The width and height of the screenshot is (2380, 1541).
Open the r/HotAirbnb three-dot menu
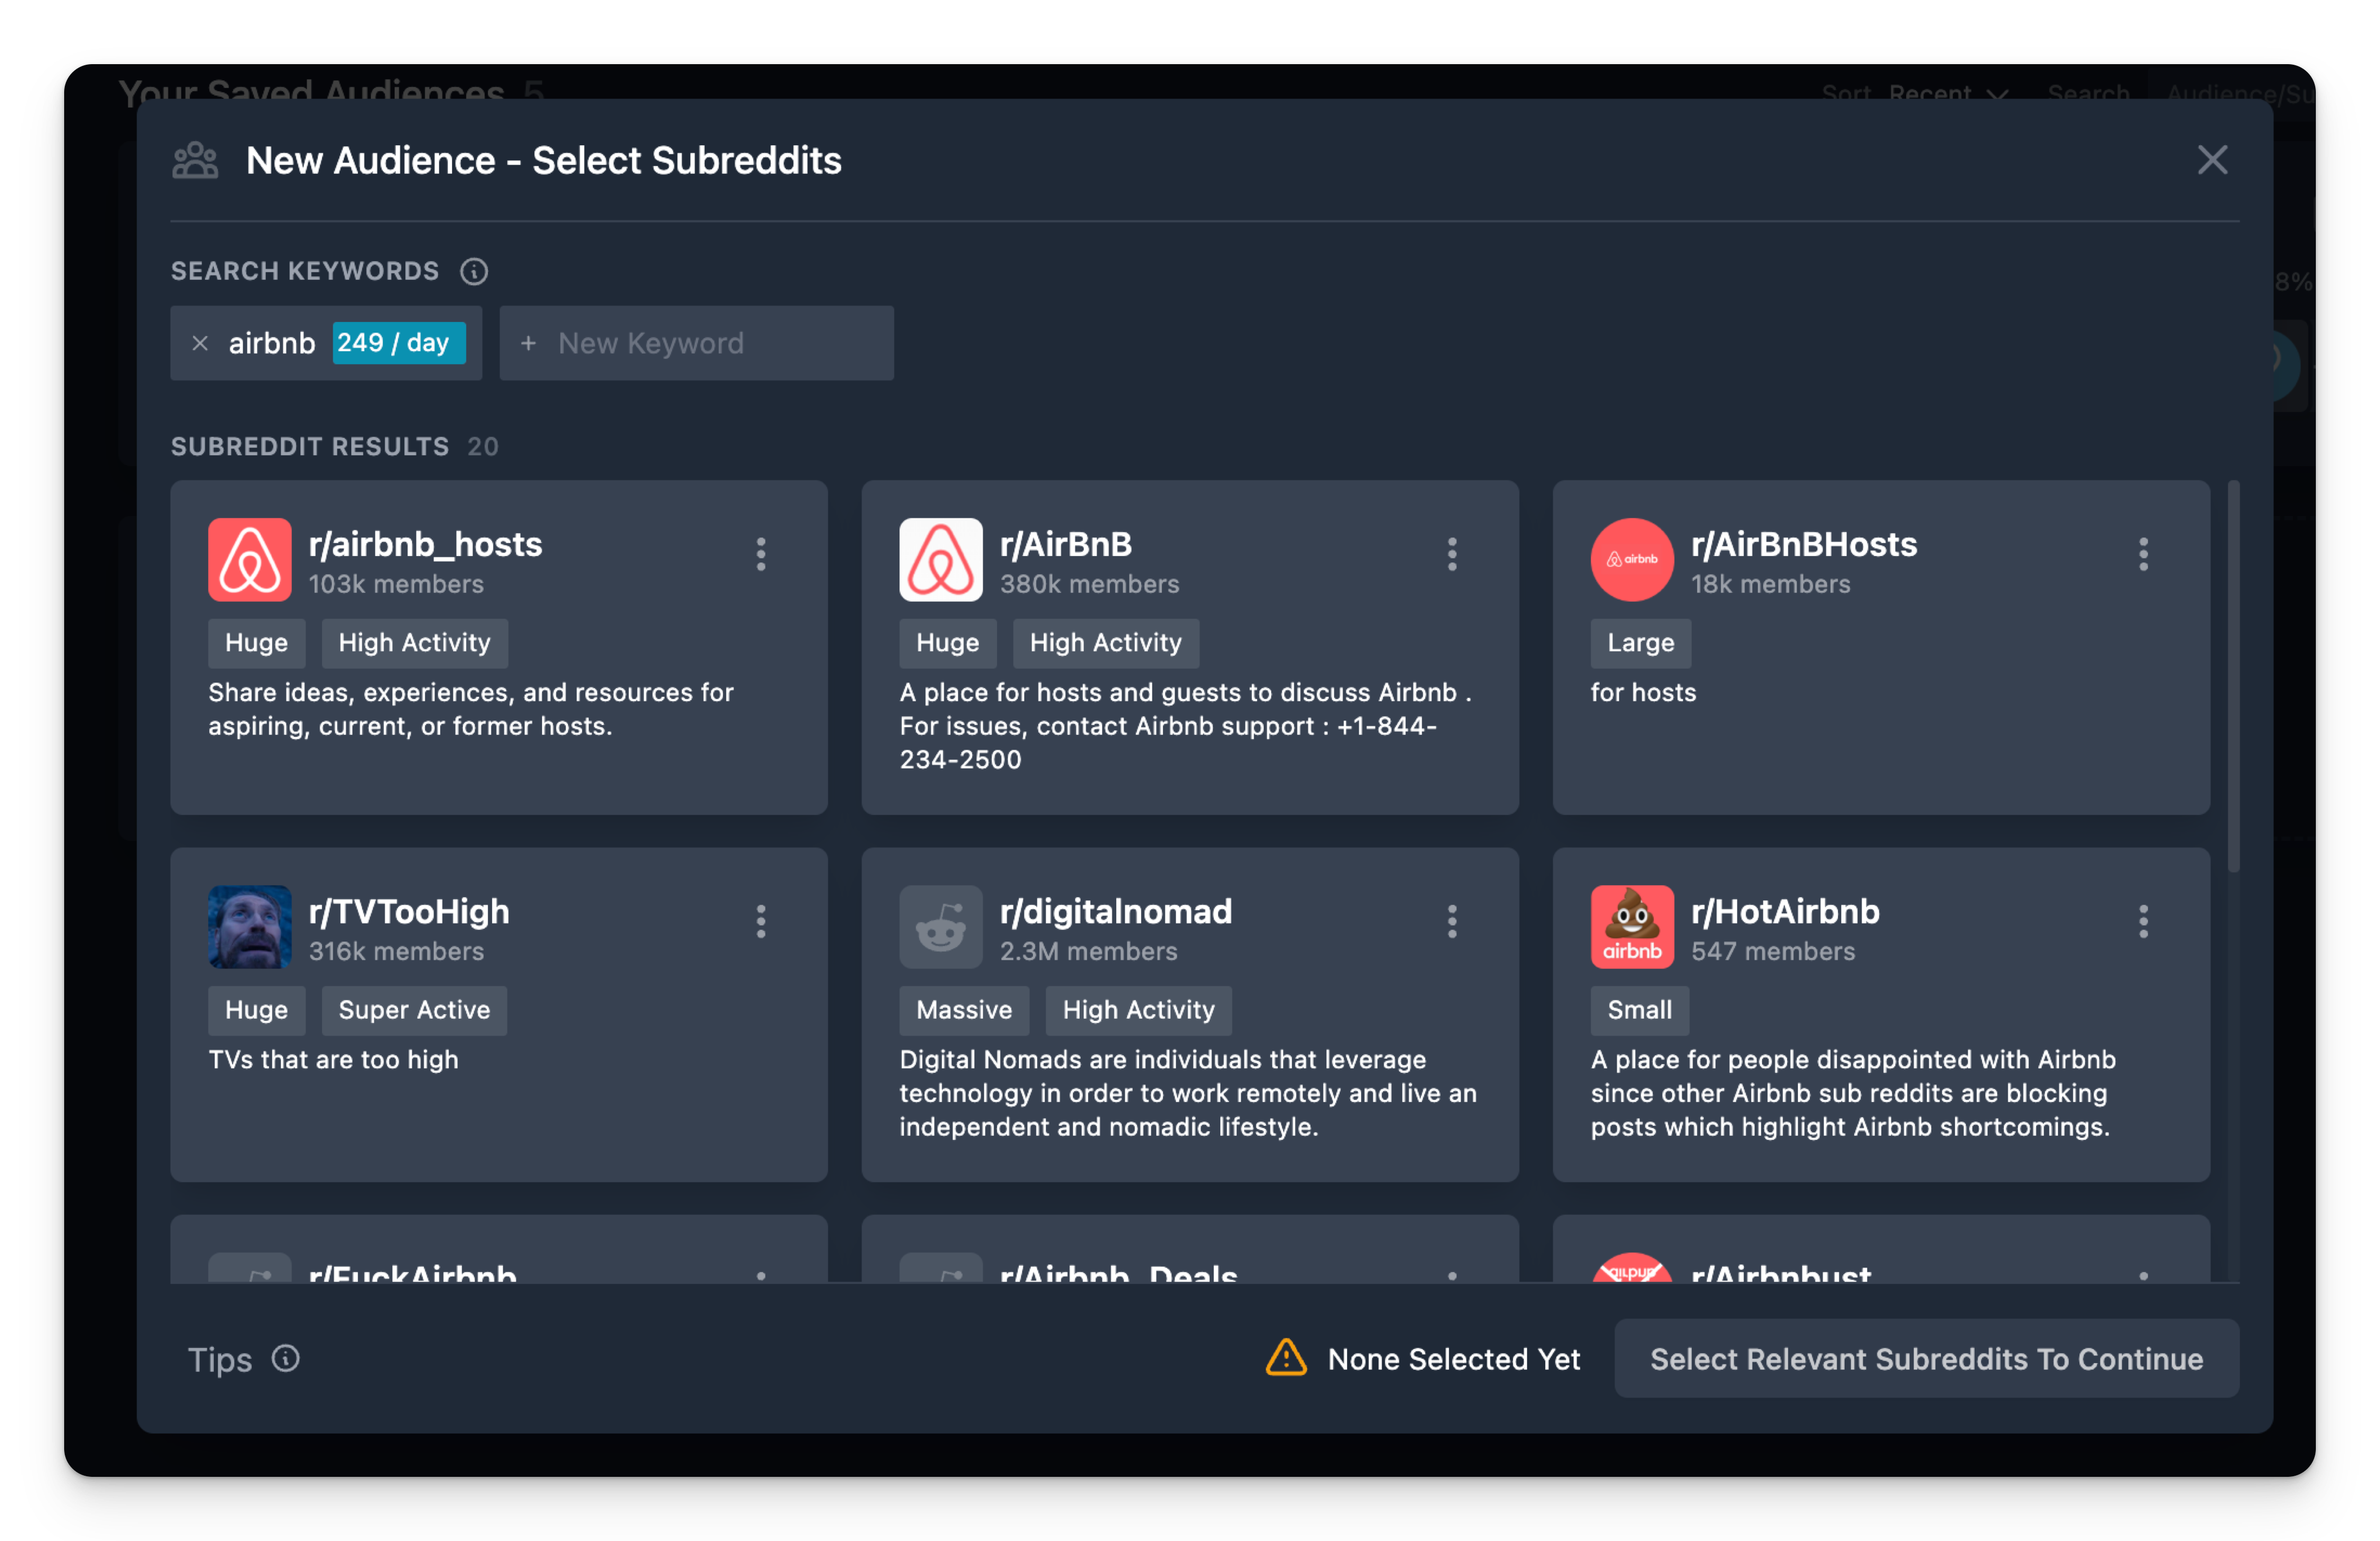(x=2143, y=921)
